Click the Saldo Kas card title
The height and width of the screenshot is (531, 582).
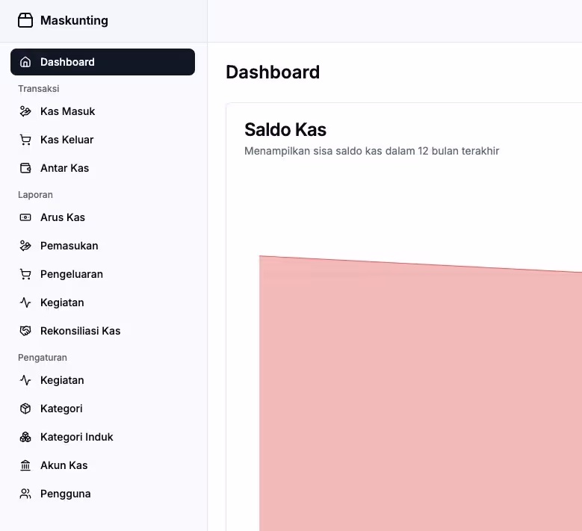click(285, 129)
